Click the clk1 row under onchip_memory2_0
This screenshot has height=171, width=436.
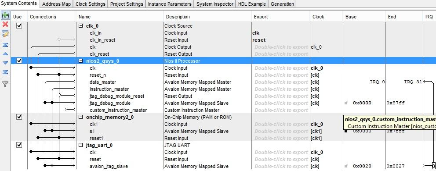coord(94,124)
